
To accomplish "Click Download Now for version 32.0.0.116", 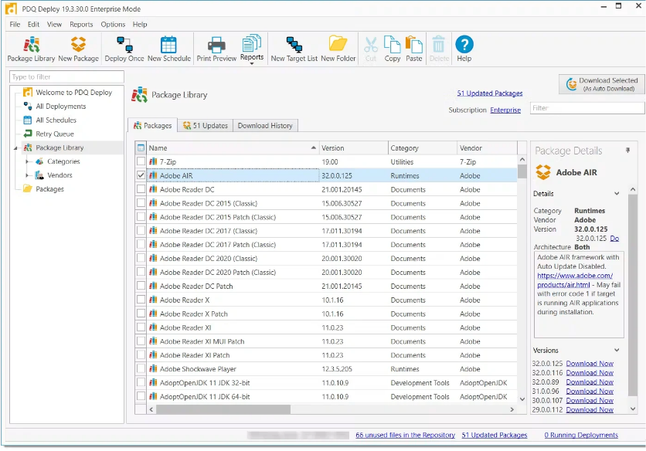I will [590, 373].
